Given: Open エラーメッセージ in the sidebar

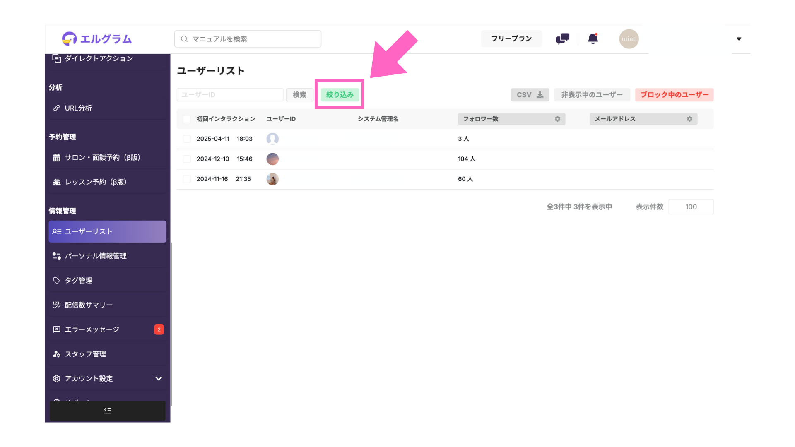Looking at the screenshot, I should point(107,329).
